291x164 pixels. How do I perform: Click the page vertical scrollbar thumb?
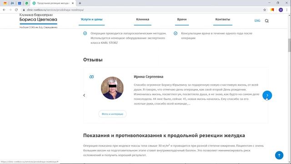point(289,45)
